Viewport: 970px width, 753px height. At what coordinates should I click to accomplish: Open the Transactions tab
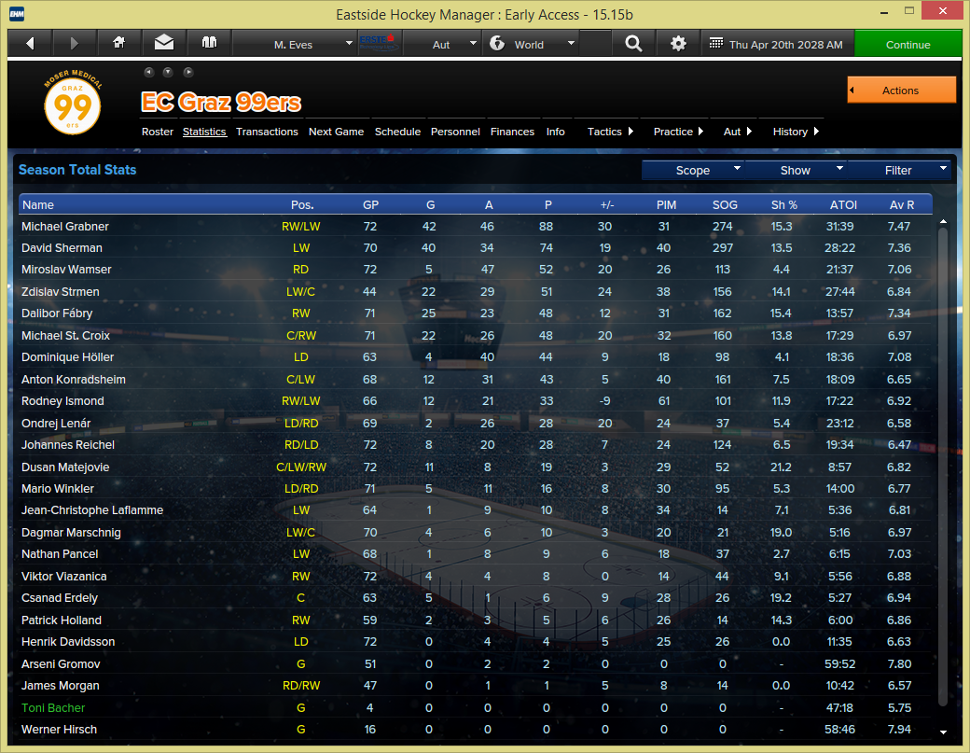267,132
